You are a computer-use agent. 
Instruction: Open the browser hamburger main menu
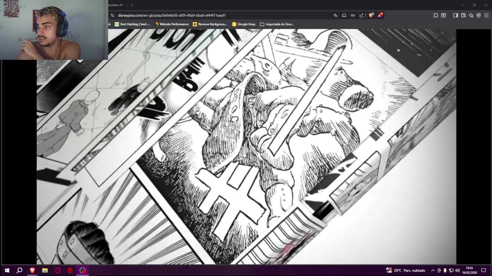click(486, 15)
